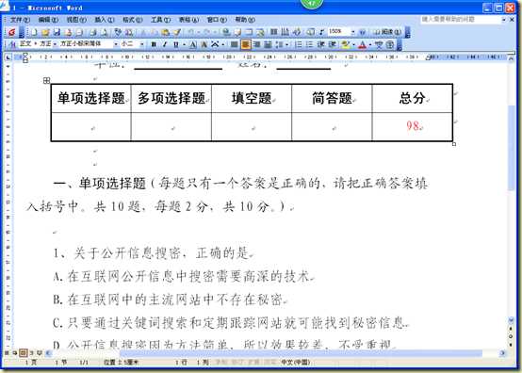
Task: Open the 编辑 (Edit) menu
Action: click(x=48, y=20)
